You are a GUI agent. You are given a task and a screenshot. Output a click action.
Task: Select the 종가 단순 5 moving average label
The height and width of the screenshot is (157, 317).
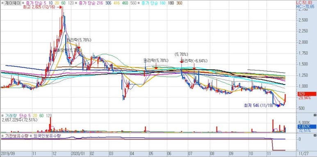coord(36,3)
